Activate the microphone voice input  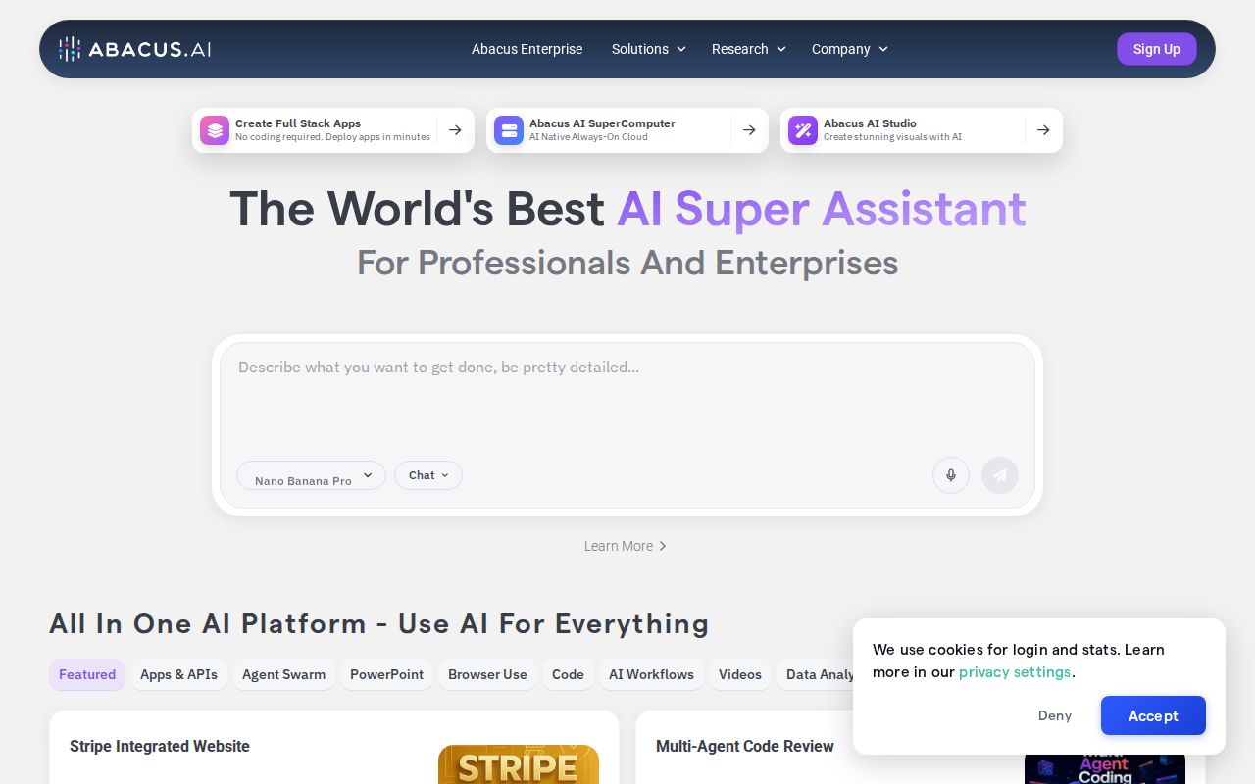point(951,475)
